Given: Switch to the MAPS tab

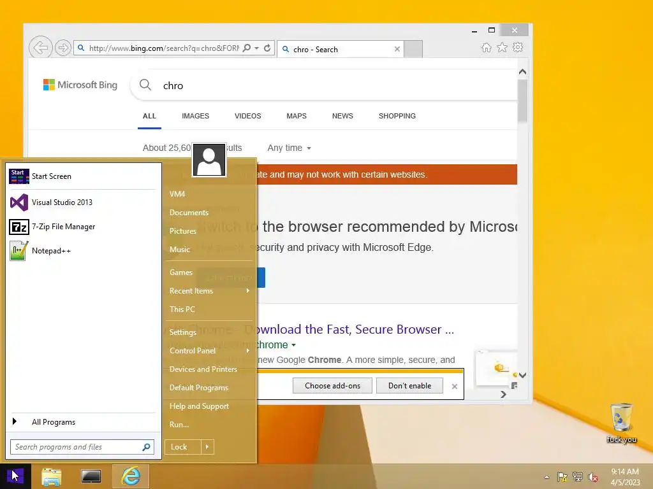Looking at the screenshot, I should 297,116.
